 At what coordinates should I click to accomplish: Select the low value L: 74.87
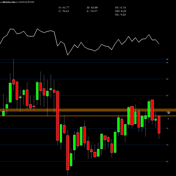[92, 11]
